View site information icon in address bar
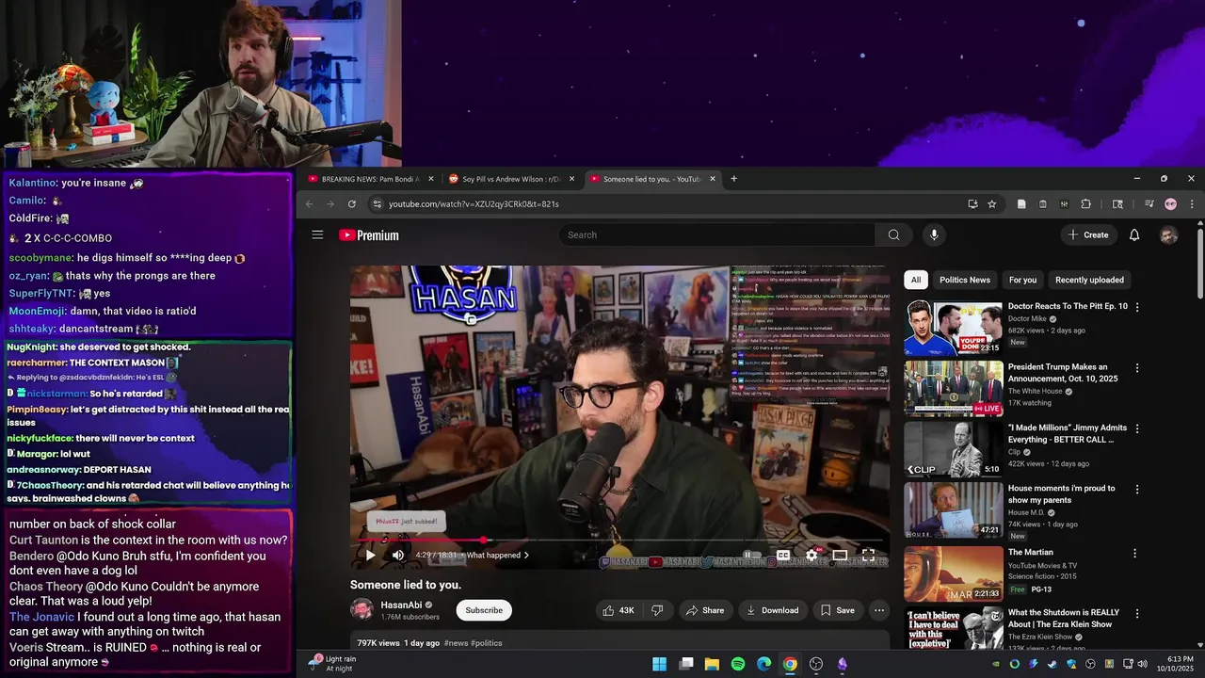Screen dimensions: 1205x678 377,204
